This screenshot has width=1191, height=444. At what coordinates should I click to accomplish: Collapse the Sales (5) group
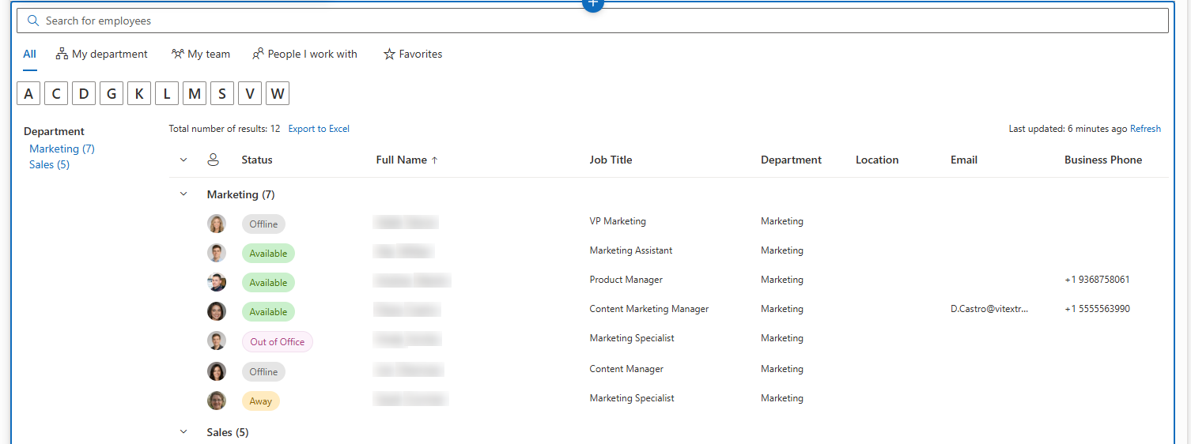(x=183, y=432)
